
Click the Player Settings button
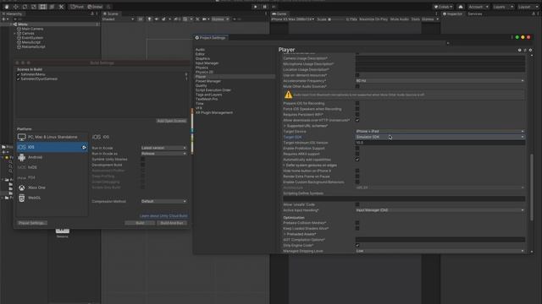(x=31, y=223)
